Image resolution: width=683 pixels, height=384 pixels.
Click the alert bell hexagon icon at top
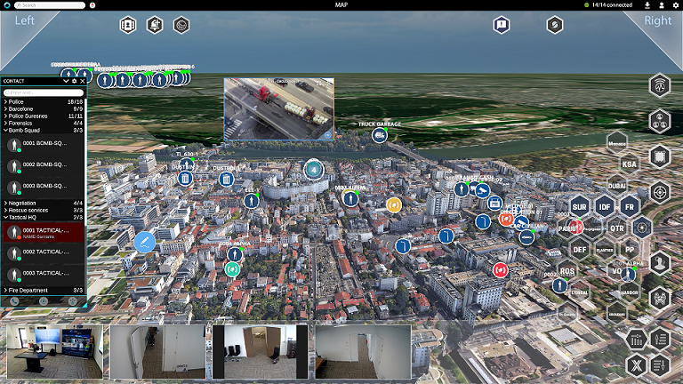(155, 25)
